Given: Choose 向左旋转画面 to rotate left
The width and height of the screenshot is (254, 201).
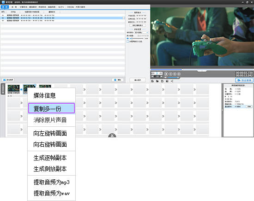Looking at the screenshot, I should 51,133.
